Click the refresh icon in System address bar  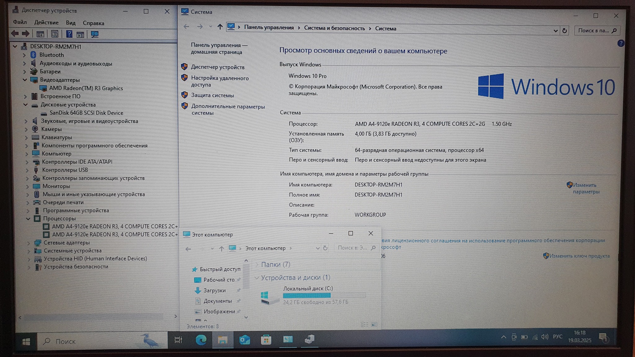coord(565,31)
